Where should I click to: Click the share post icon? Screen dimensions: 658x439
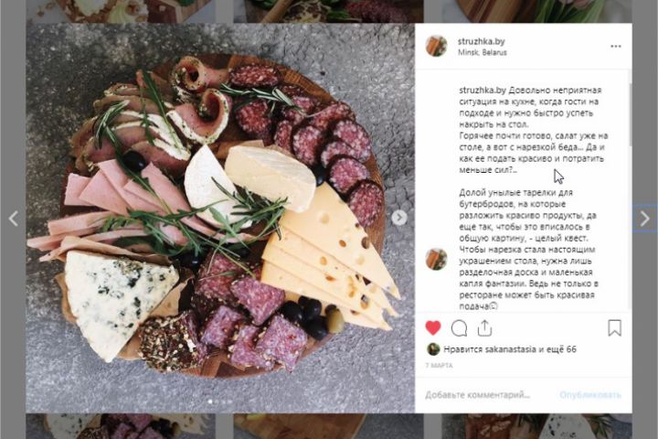pos(484,327)
